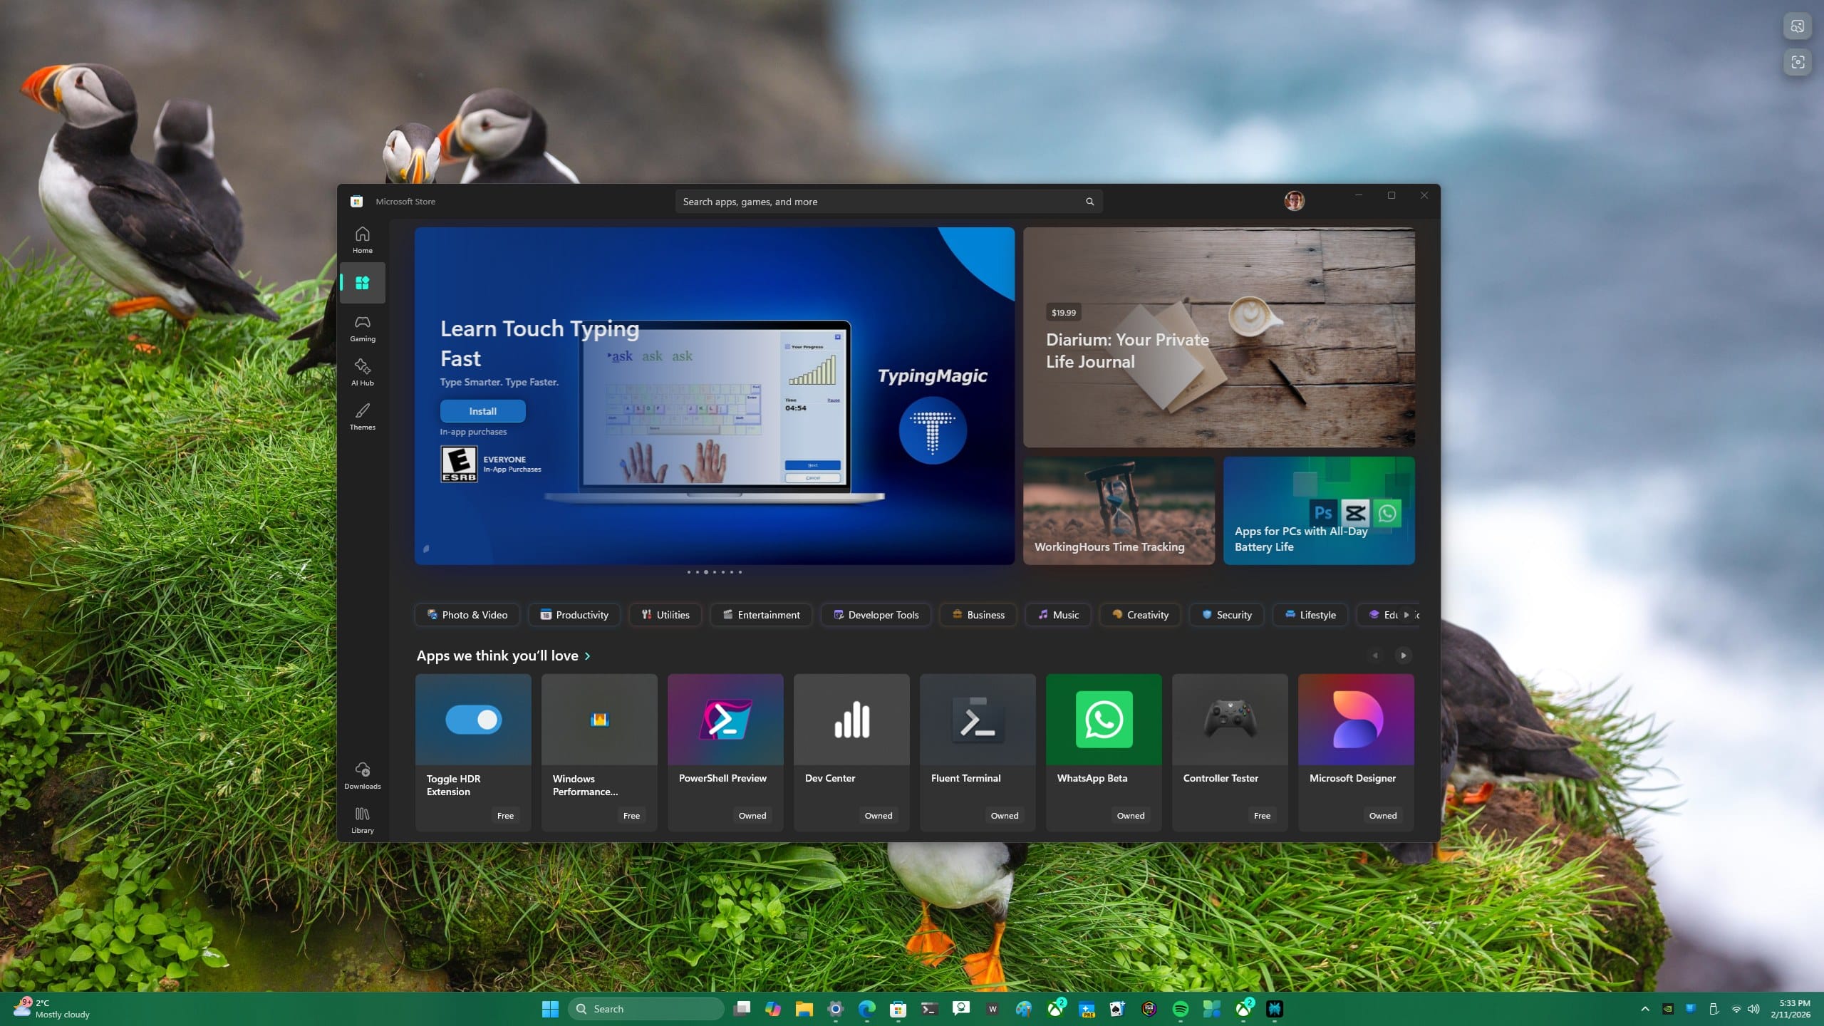Open Paint from the taskbar
Screen dimensions: 1824x1026
point(1024,1009)
